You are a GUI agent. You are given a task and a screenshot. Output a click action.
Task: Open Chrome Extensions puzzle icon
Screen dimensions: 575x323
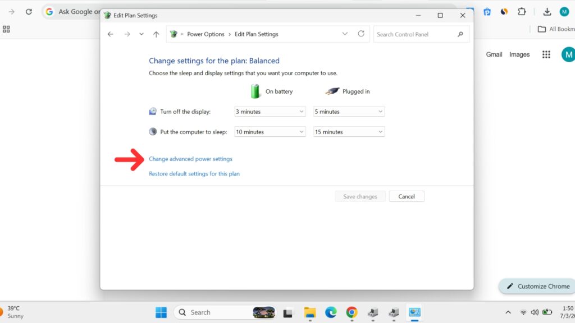(x=522, y=11)
